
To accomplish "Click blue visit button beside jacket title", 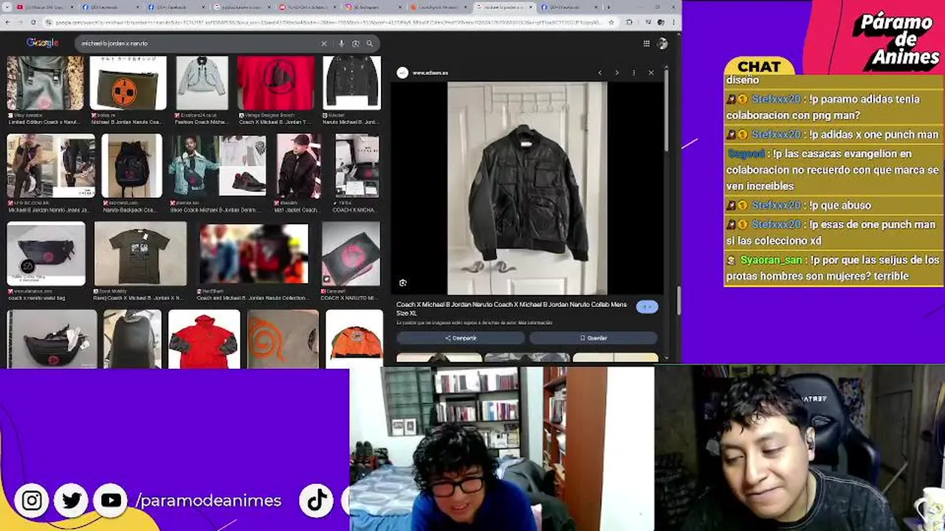I will tap(647, 307).
